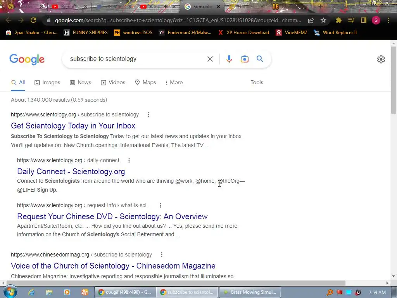Search by image using camera icon
The width and height of the screenshot is (397, 298).
tap(244, 59)
